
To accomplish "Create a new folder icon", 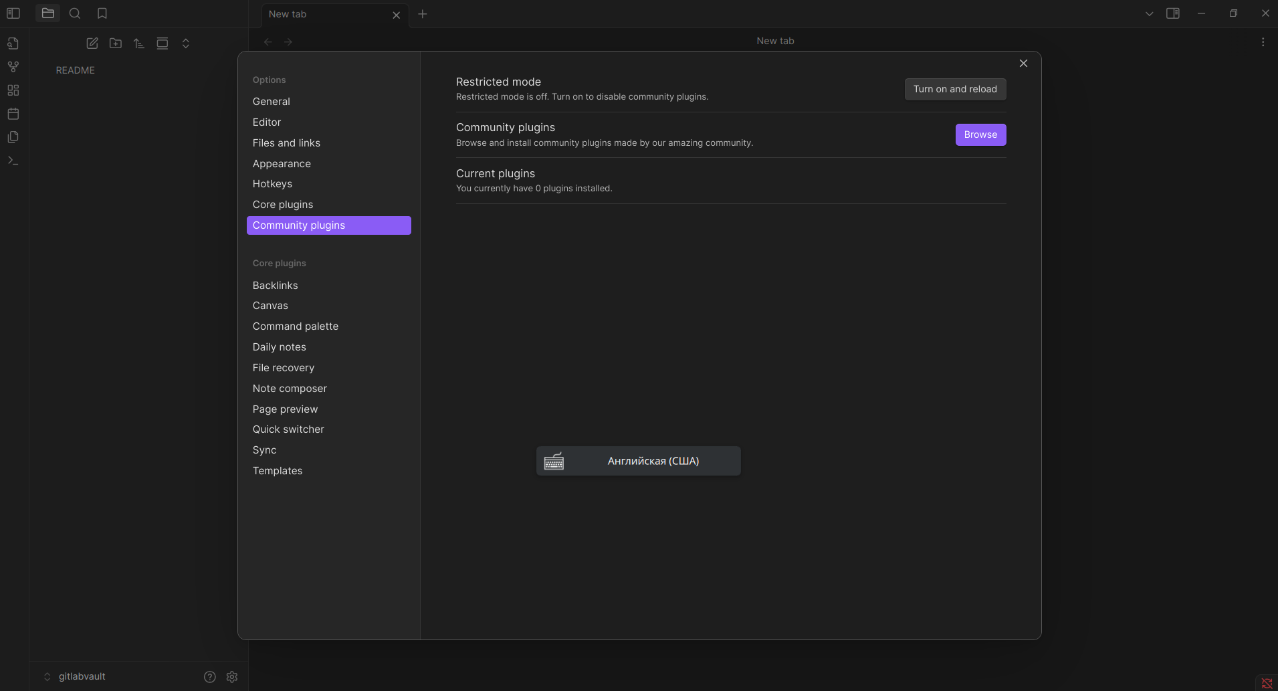I will [116, 43].
